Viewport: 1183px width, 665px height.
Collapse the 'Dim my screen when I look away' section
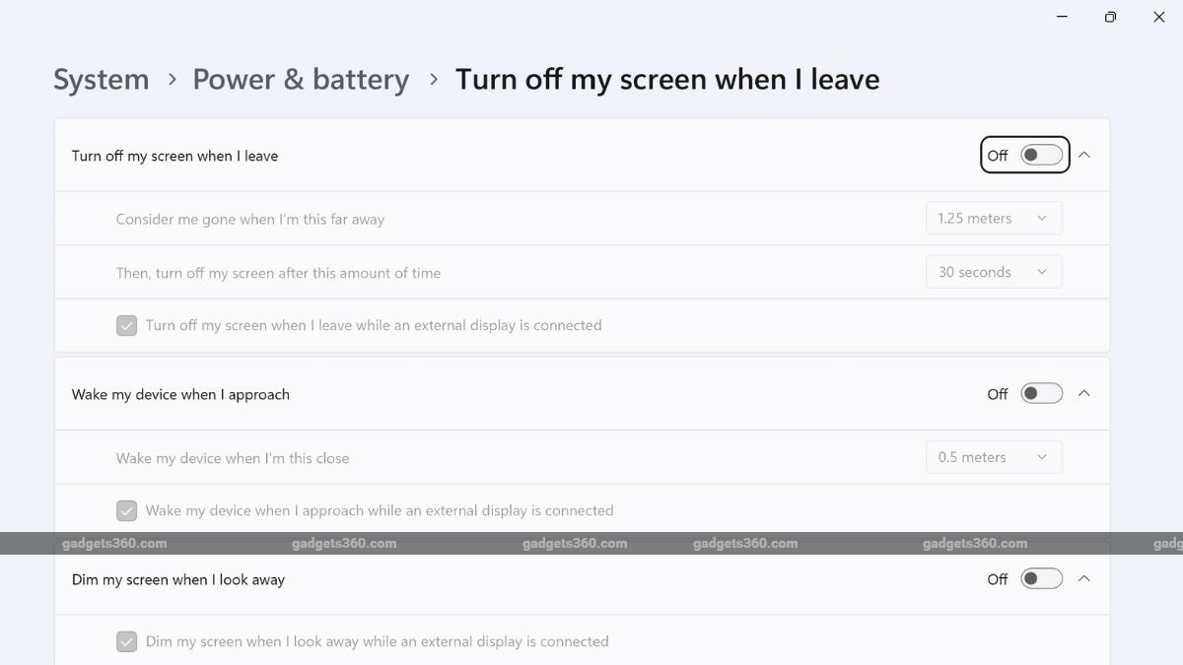point(1084,578)
